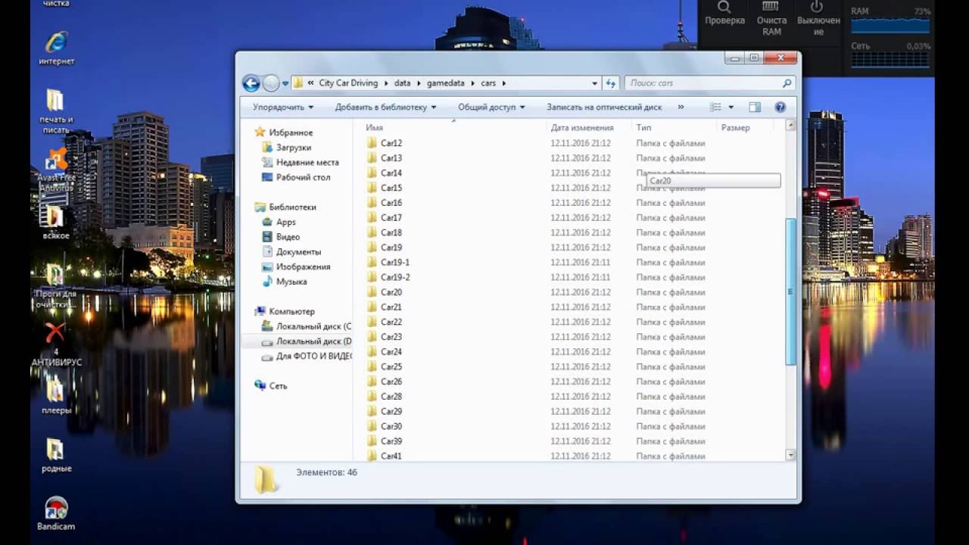Screen dimensions: 969x545
Task: Open Загрузки in the navigation pane
Action: (294, 148)
